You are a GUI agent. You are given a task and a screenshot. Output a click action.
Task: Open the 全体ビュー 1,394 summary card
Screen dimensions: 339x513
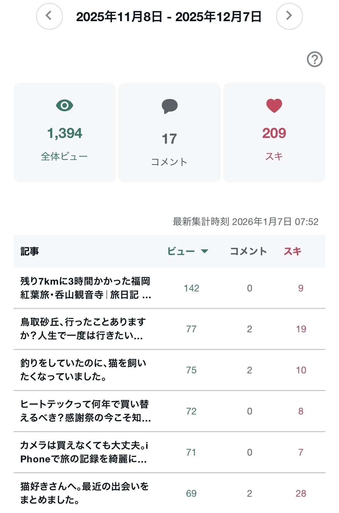point(65,132)
